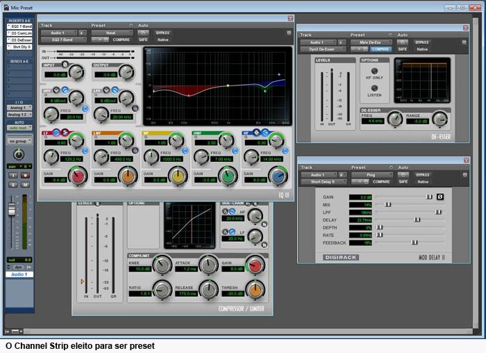
Task: Toggle the EQ input phase invert button
Action: [x=65, y=64]
